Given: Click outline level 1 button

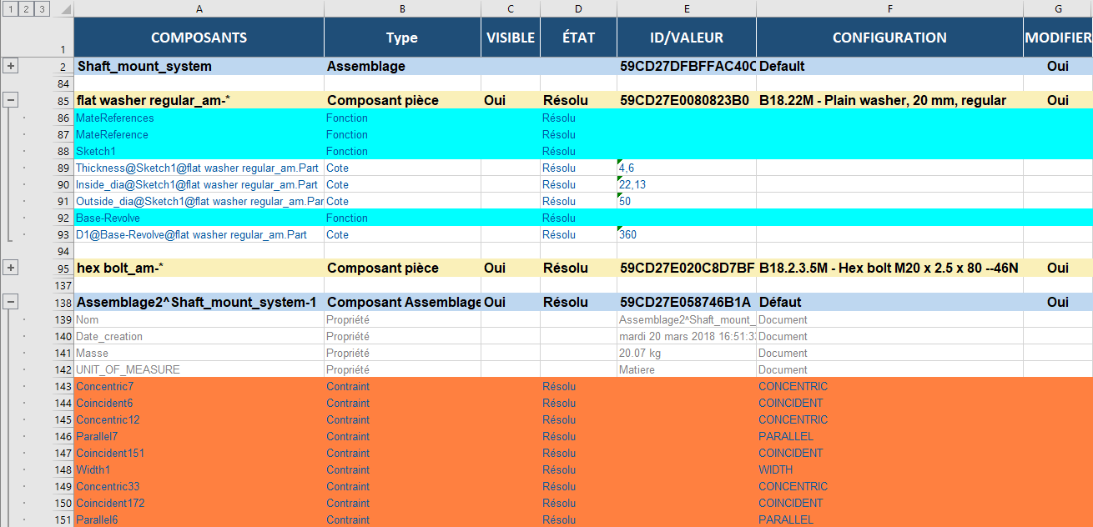Looking at the screenshot, I should click(9, 9).
